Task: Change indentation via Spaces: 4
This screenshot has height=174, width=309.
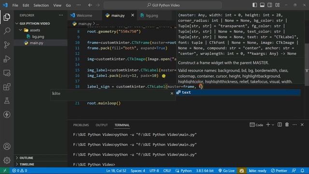Action: pos(138,171)
